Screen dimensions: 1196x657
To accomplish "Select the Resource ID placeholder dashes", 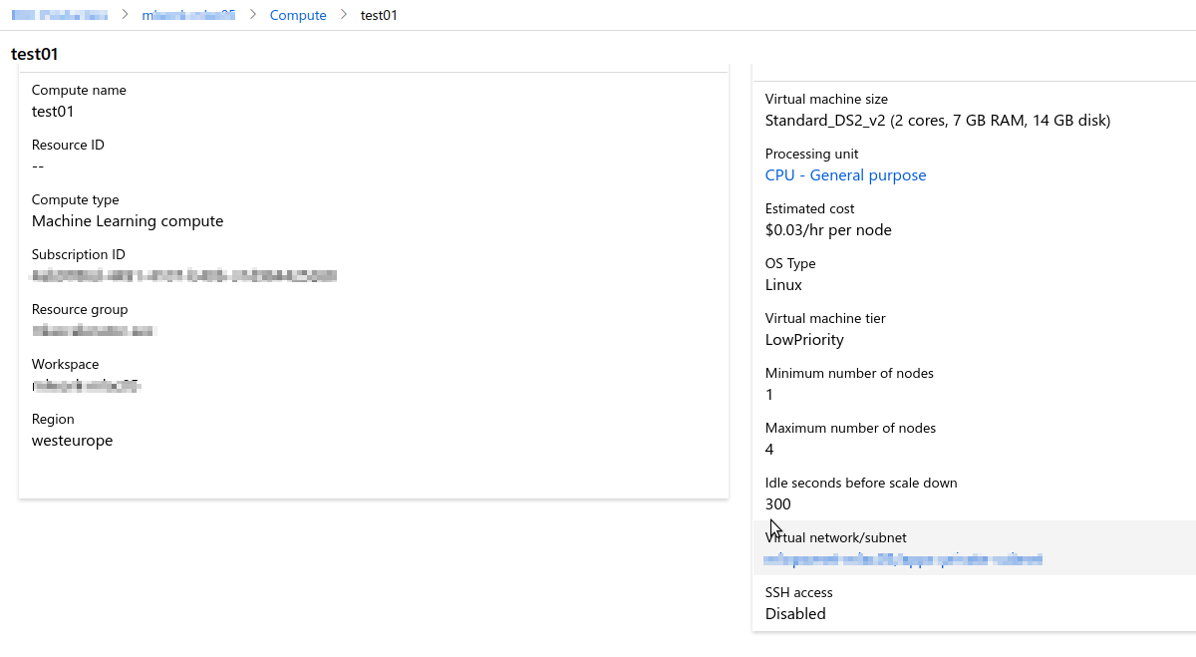I will click(36, 165).
